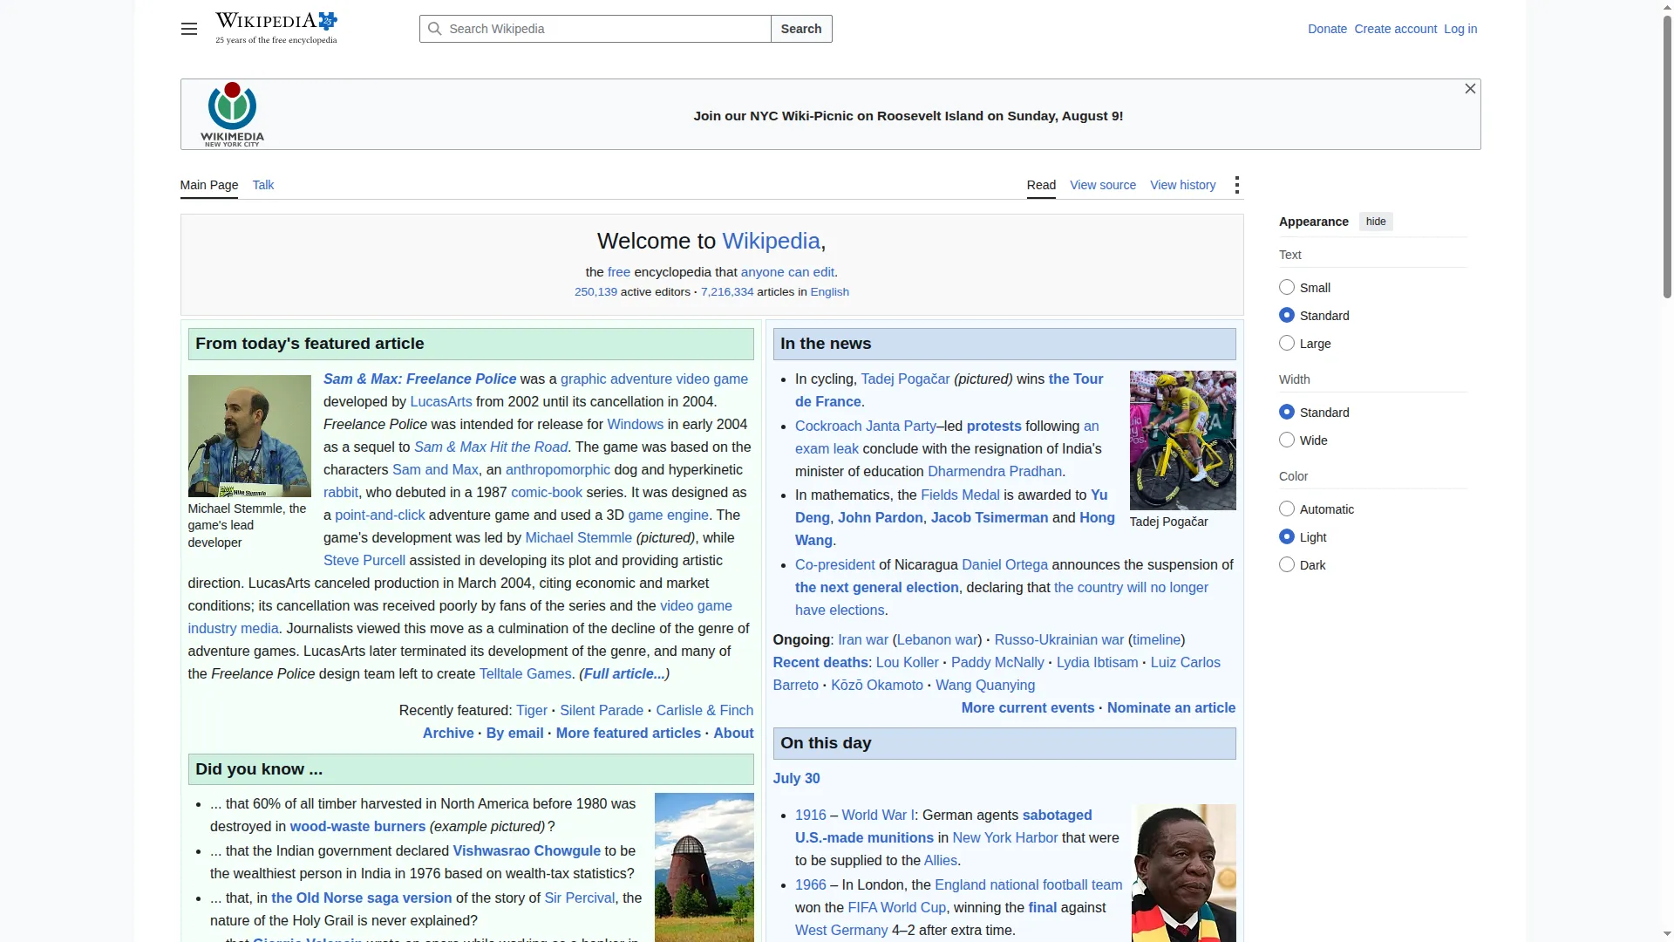Click the 250,139 active editors link
The height and width of the screenshot is (942, 1674).
click(595, 292)
